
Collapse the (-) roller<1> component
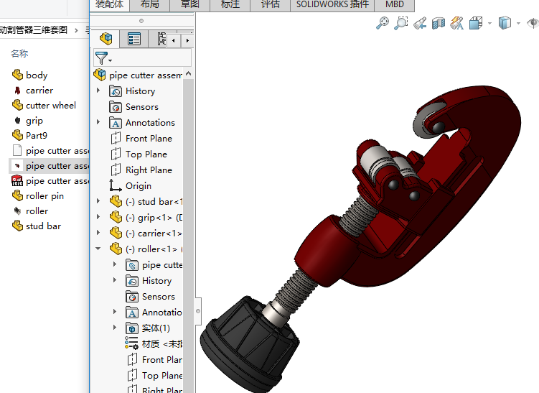point(98,249)
